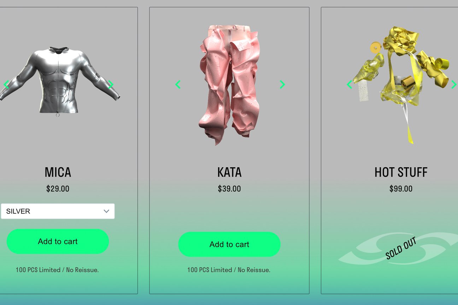Add MICA to cart
This screenshot has width=458, height=305.
58,241
